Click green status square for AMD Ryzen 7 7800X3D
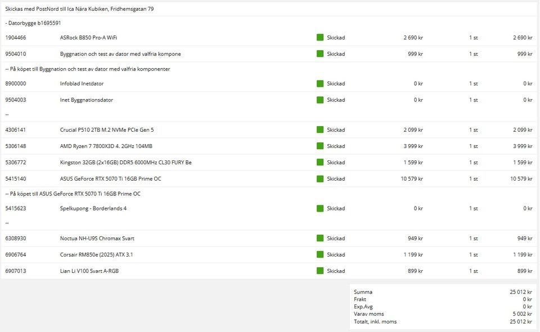Viewport: 540px width, 332px height. coord(320,146)
